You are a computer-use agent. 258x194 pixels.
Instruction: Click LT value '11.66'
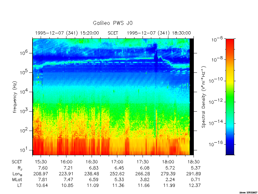coord(144,185)
